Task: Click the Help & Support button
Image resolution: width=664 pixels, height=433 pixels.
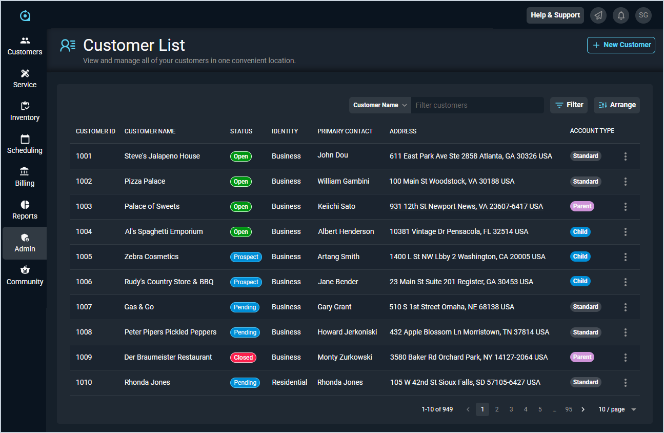Action: (x=555, y=15)
